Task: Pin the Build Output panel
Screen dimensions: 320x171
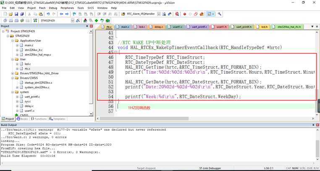Action: (313, 125)
